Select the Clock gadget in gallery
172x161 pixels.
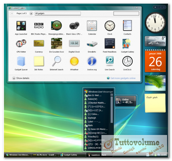(x=110, y=26)
